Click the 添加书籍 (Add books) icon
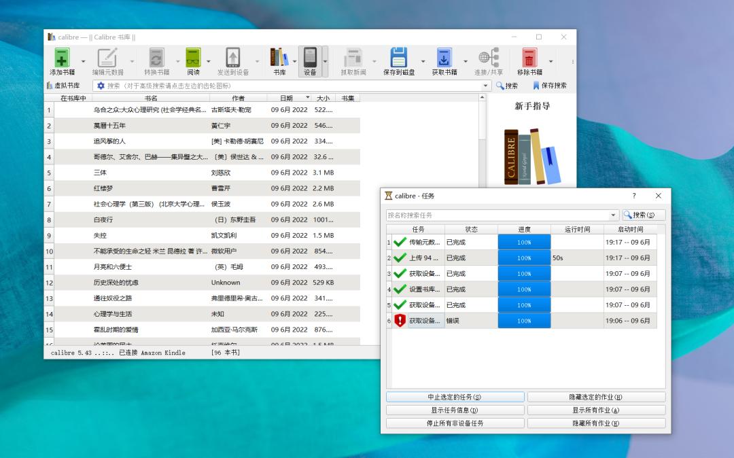 [62, 58]
